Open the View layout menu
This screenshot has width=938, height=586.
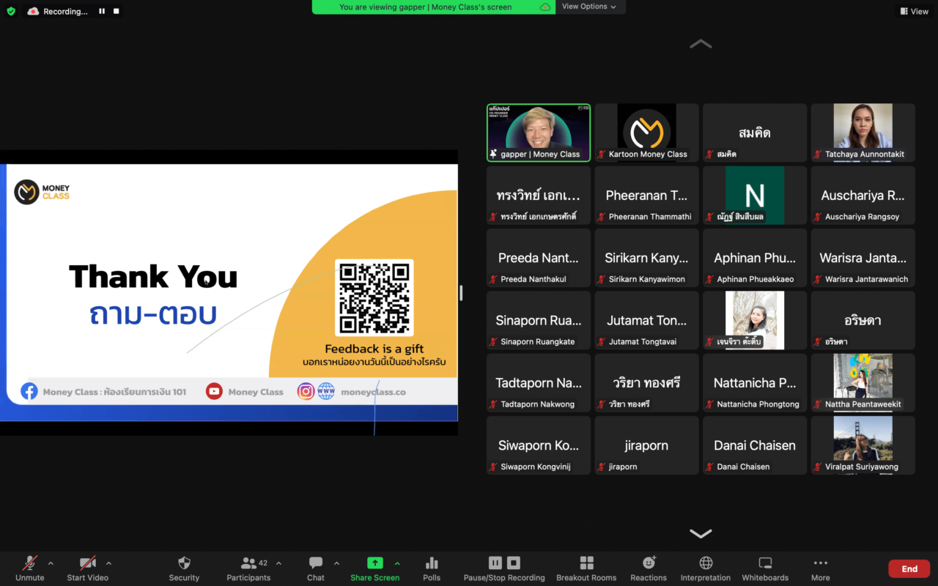[x=914, y=11]
